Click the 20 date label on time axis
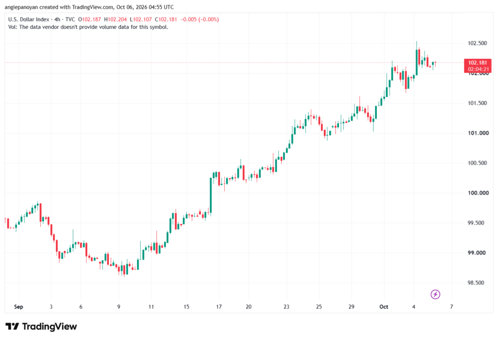This screenshot has height=340, width=498. tap(249, 306)
